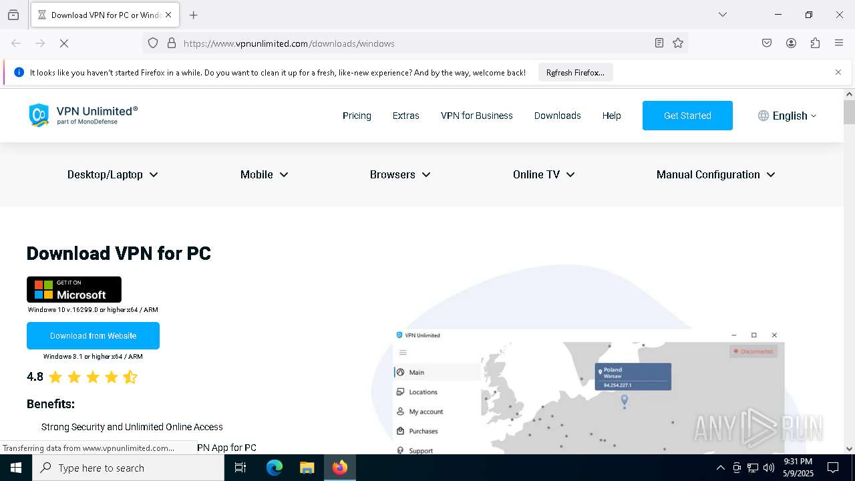The image size is (855, 481).
Task: Click the taskbar search box
Action: pos(128,468)
